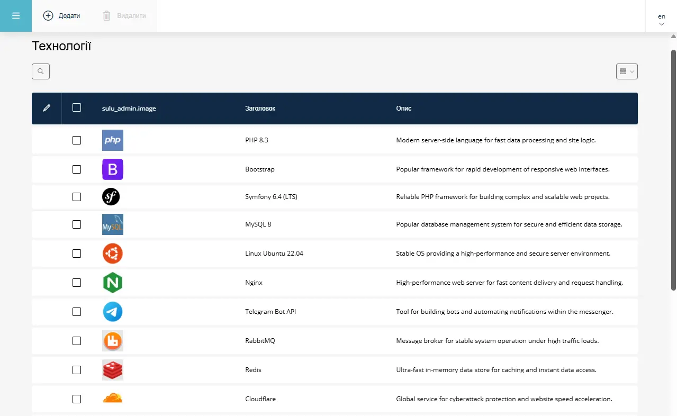Click the 'Popular database management system' description
The image size is (677, 416).
click(509, 224)
